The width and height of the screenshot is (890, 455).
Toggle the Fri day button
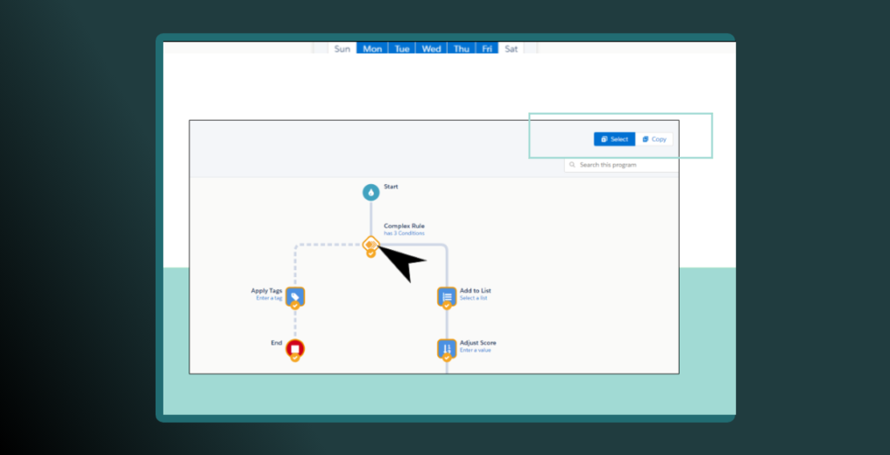tap(488, 49)
